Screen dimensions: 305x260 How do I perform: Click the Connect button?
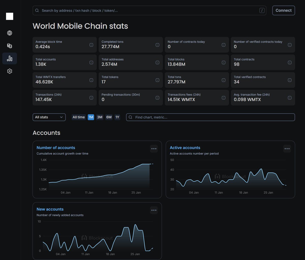(283, 10)
